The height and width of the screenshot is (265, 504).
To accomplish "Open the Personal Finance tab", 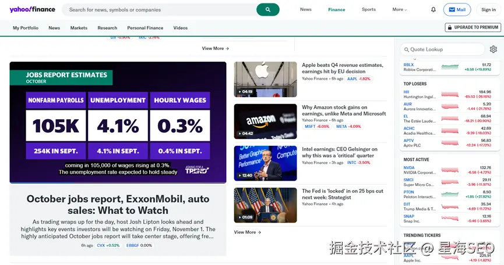I will click(145, 28).
